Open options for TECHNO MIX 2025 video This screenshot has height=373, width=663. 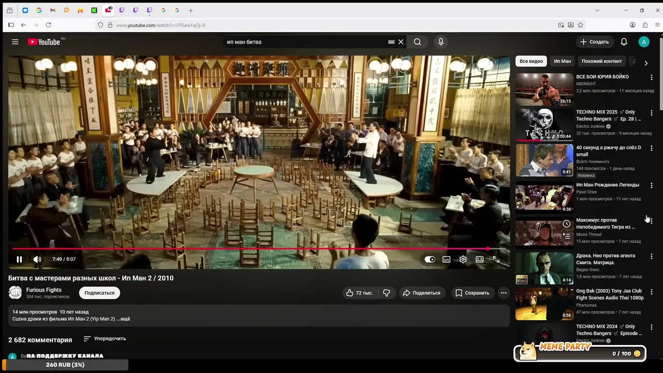click(652, 113)
